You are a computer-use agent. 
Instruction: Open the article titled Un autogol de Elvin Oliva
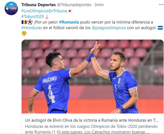pyautogui.click(x=92, y=120)
